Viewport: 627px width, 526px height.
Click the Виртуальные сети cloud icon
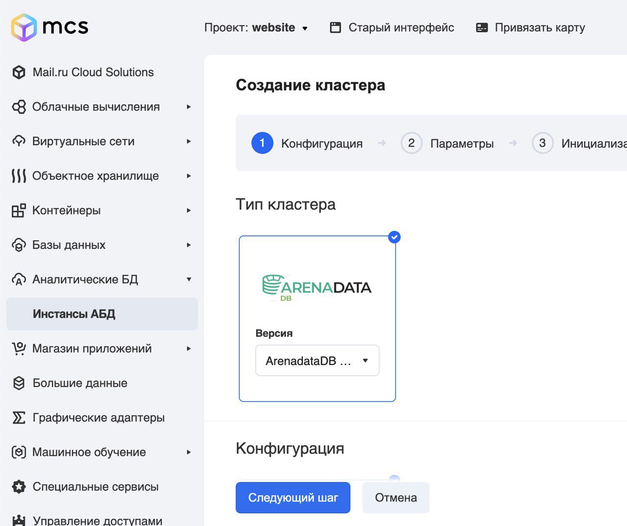pyautogui.click(x=19, y=141)
